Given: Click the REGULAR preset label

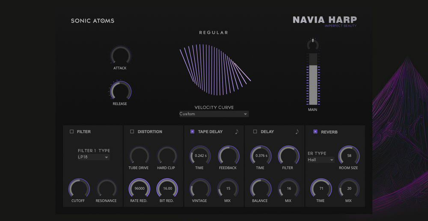Looking at the screenshot, I should tap(214, 33).
